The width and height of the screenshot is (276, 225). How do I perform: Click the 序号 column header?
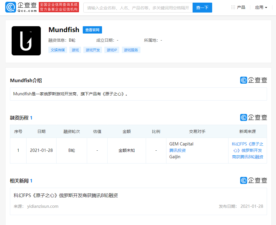pyautogui.click(x=18, y=131)
